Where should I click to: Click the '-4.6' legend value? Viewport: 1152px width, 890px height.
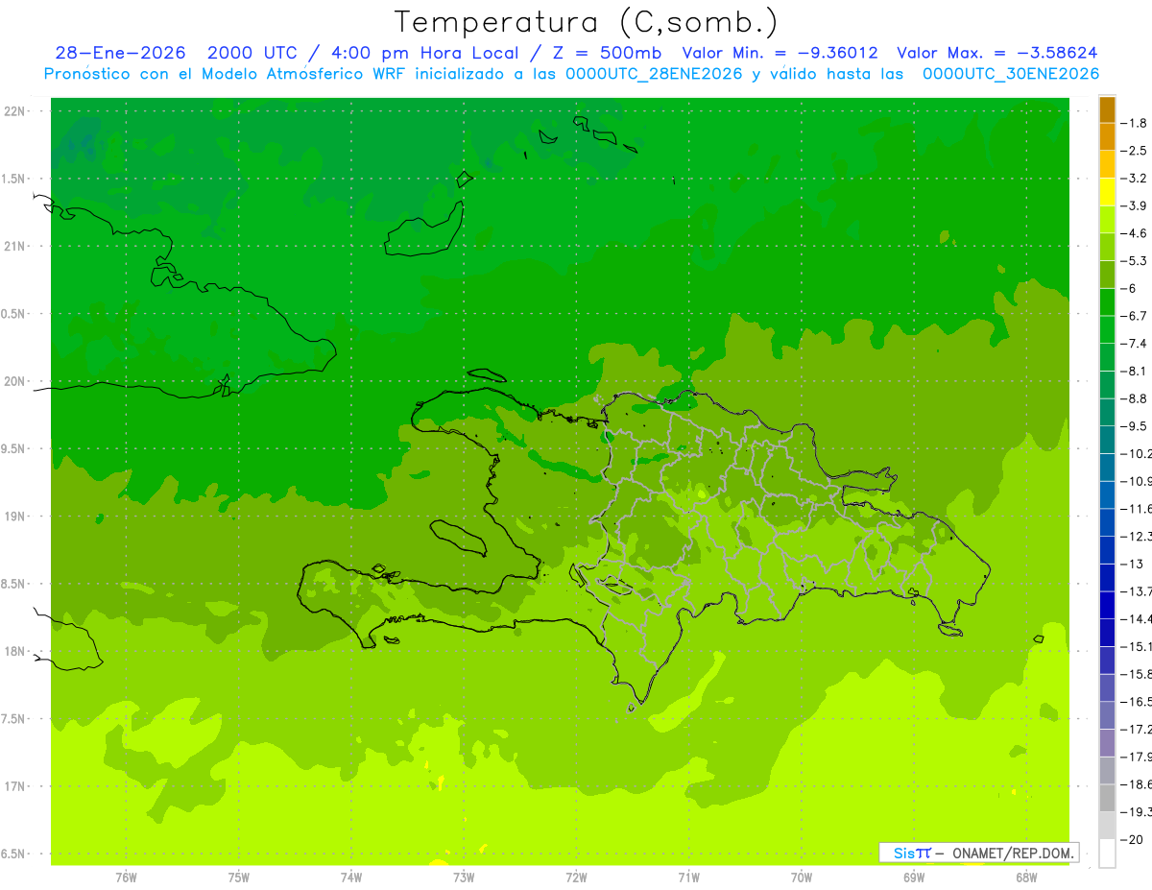[1135, 233]
